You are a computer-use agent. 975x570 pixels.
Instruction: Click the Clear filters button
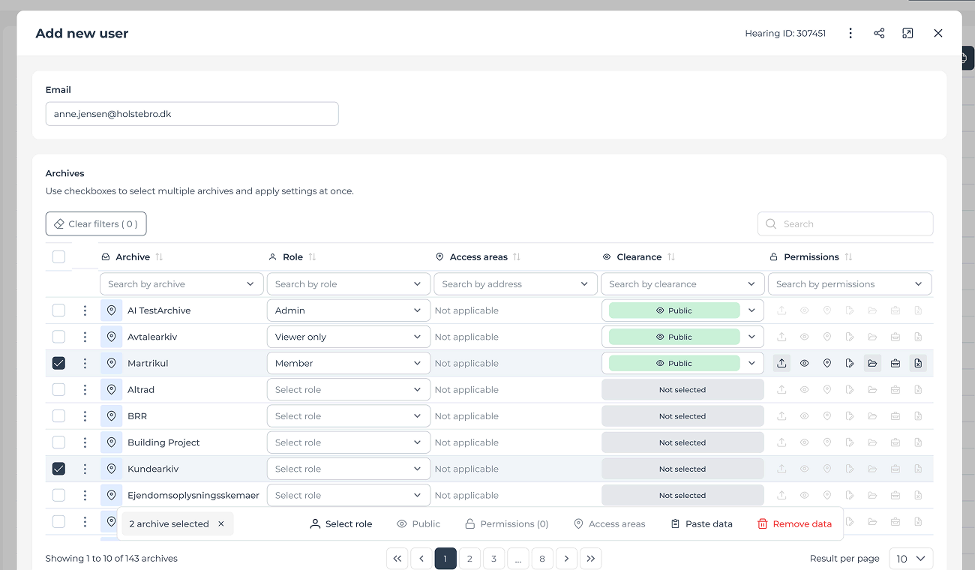96,223
